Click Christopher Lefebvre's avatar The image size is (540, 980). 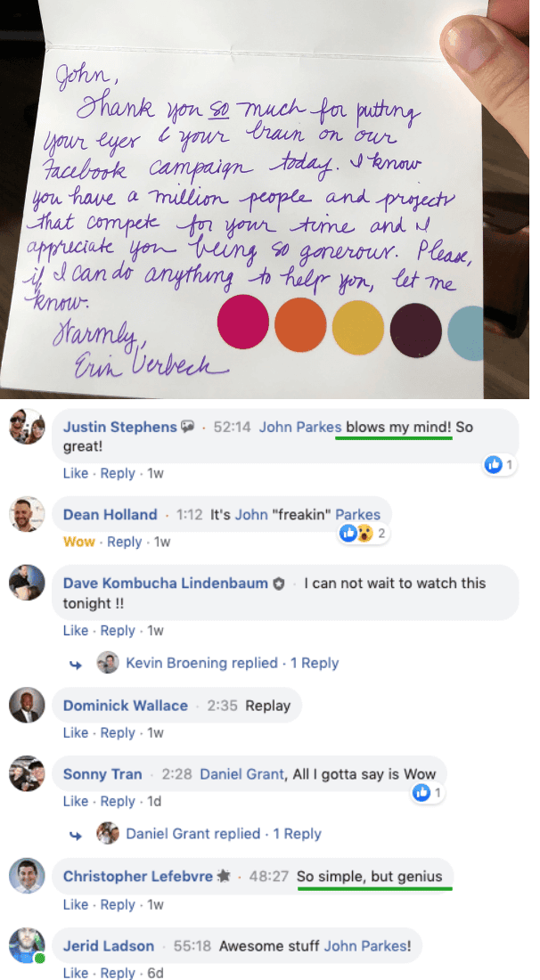(27, 876)
